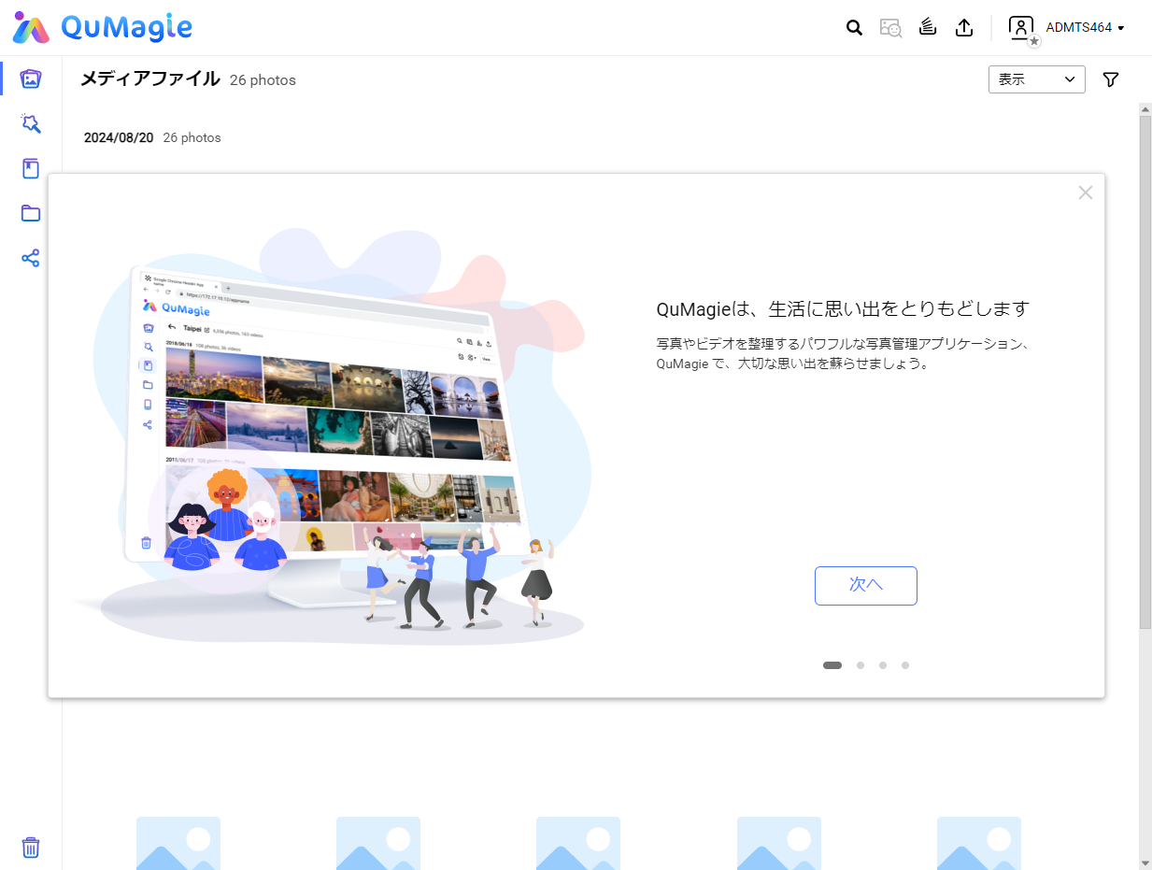Viewport: 1152px width, 870px height.
Task: Click the AI photo search icon
Action: click(890, 28)
